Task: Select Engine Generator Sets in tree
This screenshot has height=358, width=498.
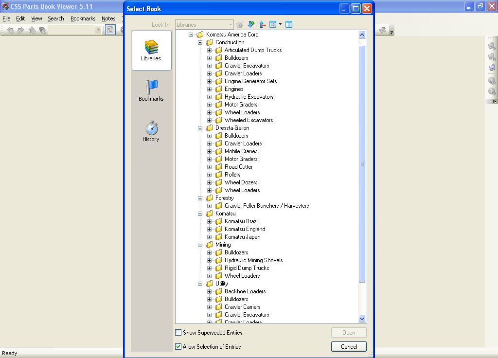Action: click(250, 81)
